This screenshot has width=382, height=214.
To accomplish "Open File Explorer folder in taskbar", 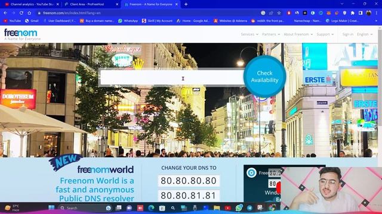I will click(x=217, y=207).
